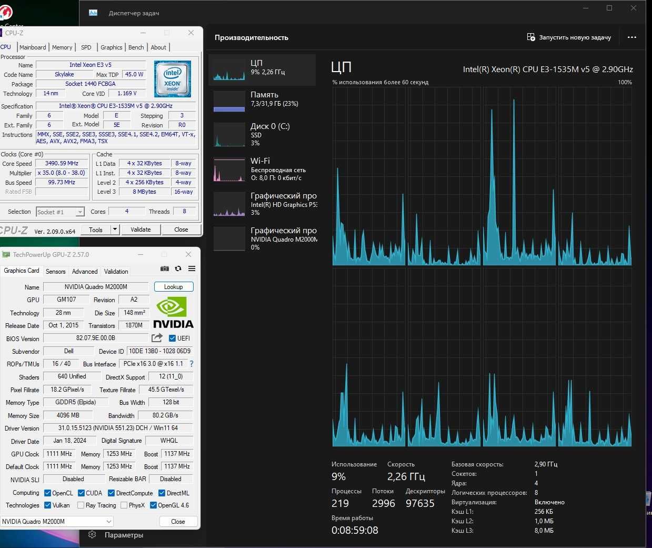
Task: Click the BIOS Version field 82.07.9E.00.0B
Action: (96, 338)
